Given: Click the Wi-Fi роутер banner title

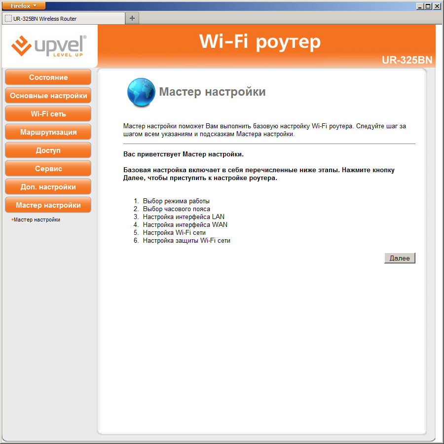Looking at the screenshot, I should coord(259,42).
